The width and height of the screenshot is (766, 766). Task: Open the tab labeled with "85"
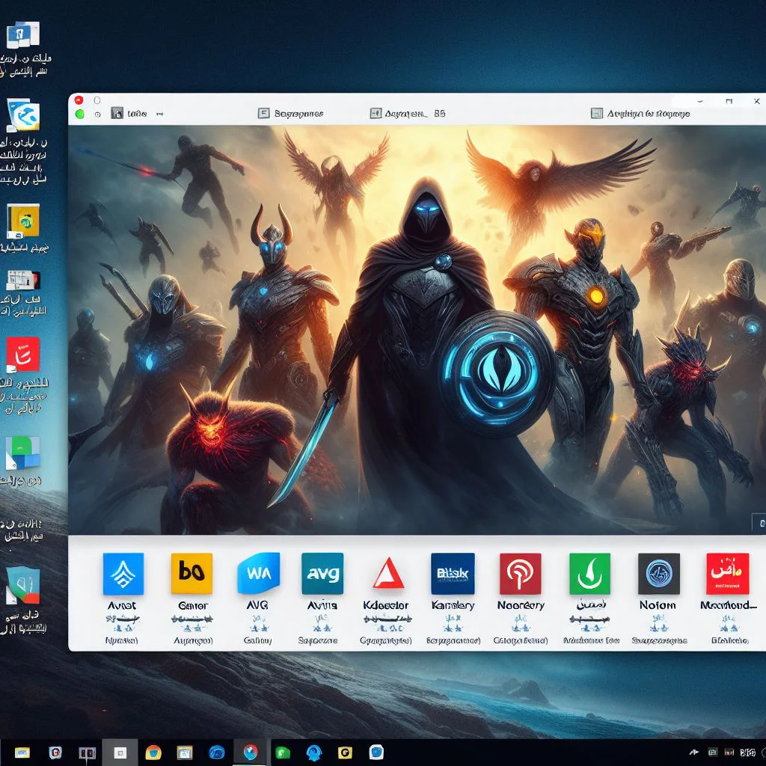tap(408, 114)
